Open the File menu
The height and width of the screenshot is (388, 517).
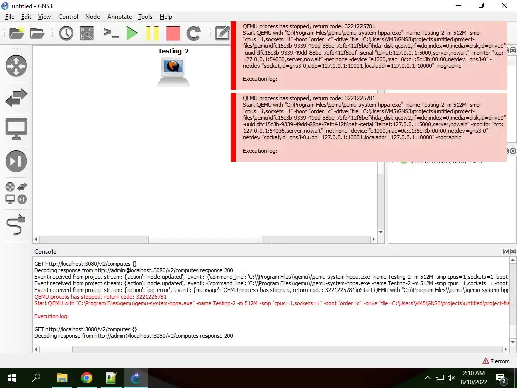pos(10,17)
